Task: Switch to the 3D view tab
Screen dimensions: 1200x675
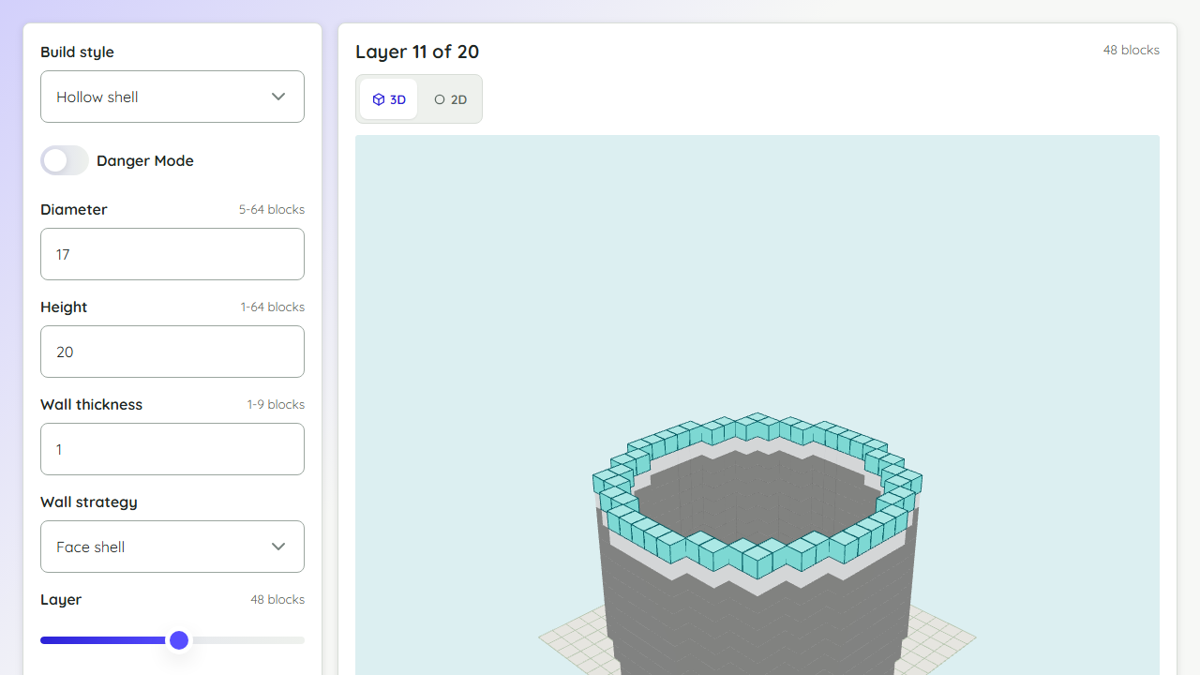Action: (389, 99)
